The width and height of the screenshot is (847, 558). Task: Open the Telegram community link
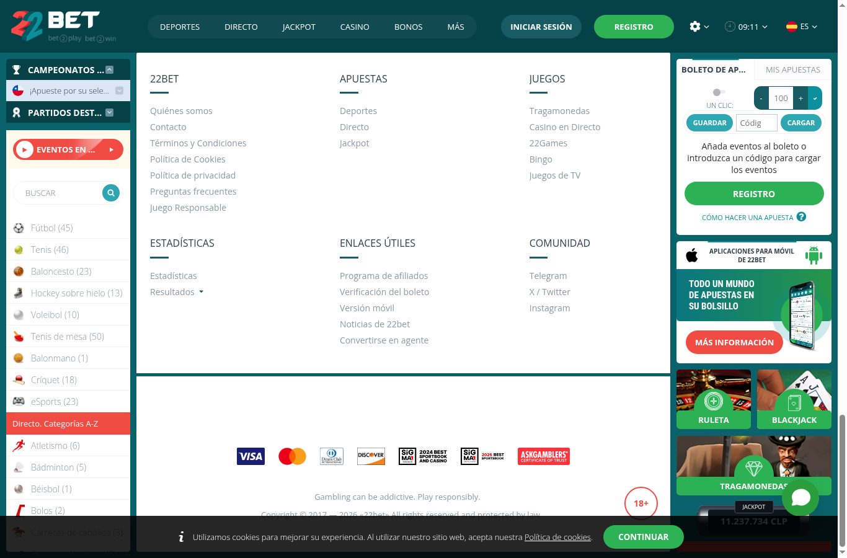(x=548, y=276)
